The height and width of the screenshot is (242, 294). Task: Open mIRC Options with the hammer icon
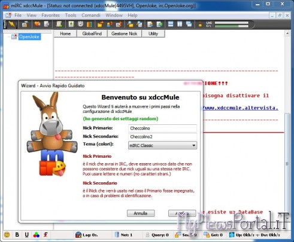click(x=25, y=24)
